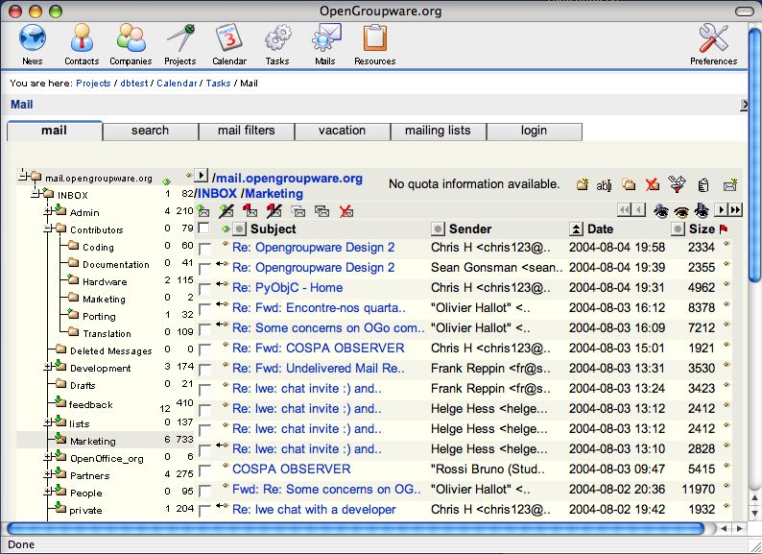The height and width of the screenshot is (554, 762).
Task: Follow the Projects breadcrumb link
Action: click(93, 84)
